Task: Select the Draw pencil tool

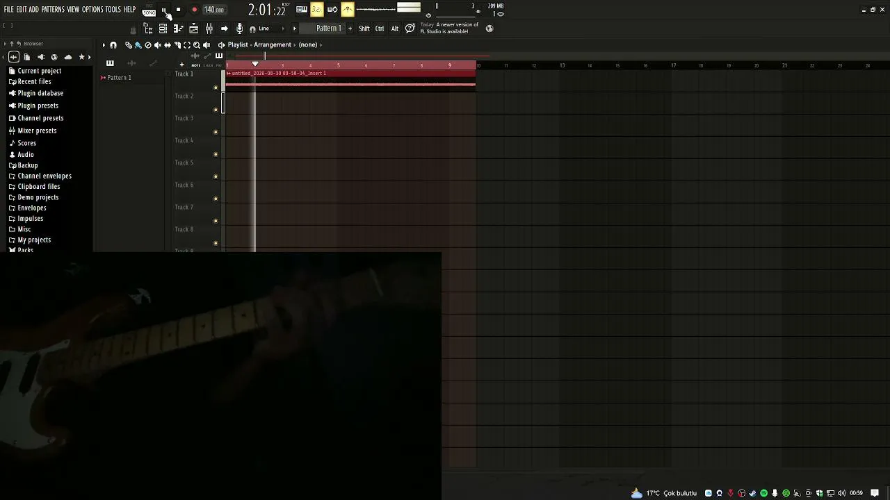Action: (128, 45)
